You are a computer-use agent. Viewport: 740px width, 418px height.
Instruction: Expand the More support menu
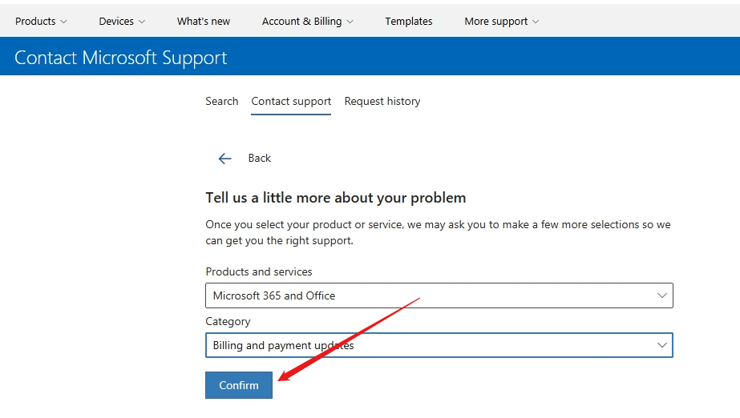tap(501, 21)
